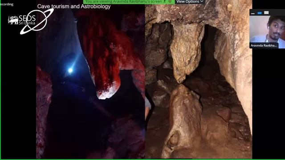
Task: Open the View Options dropdown
Action: point(190,2)
